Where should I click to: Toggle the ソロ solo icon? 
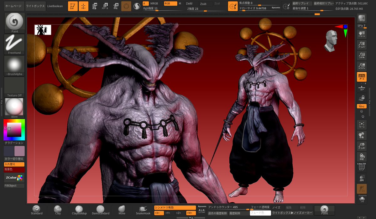tap(362, 199)
